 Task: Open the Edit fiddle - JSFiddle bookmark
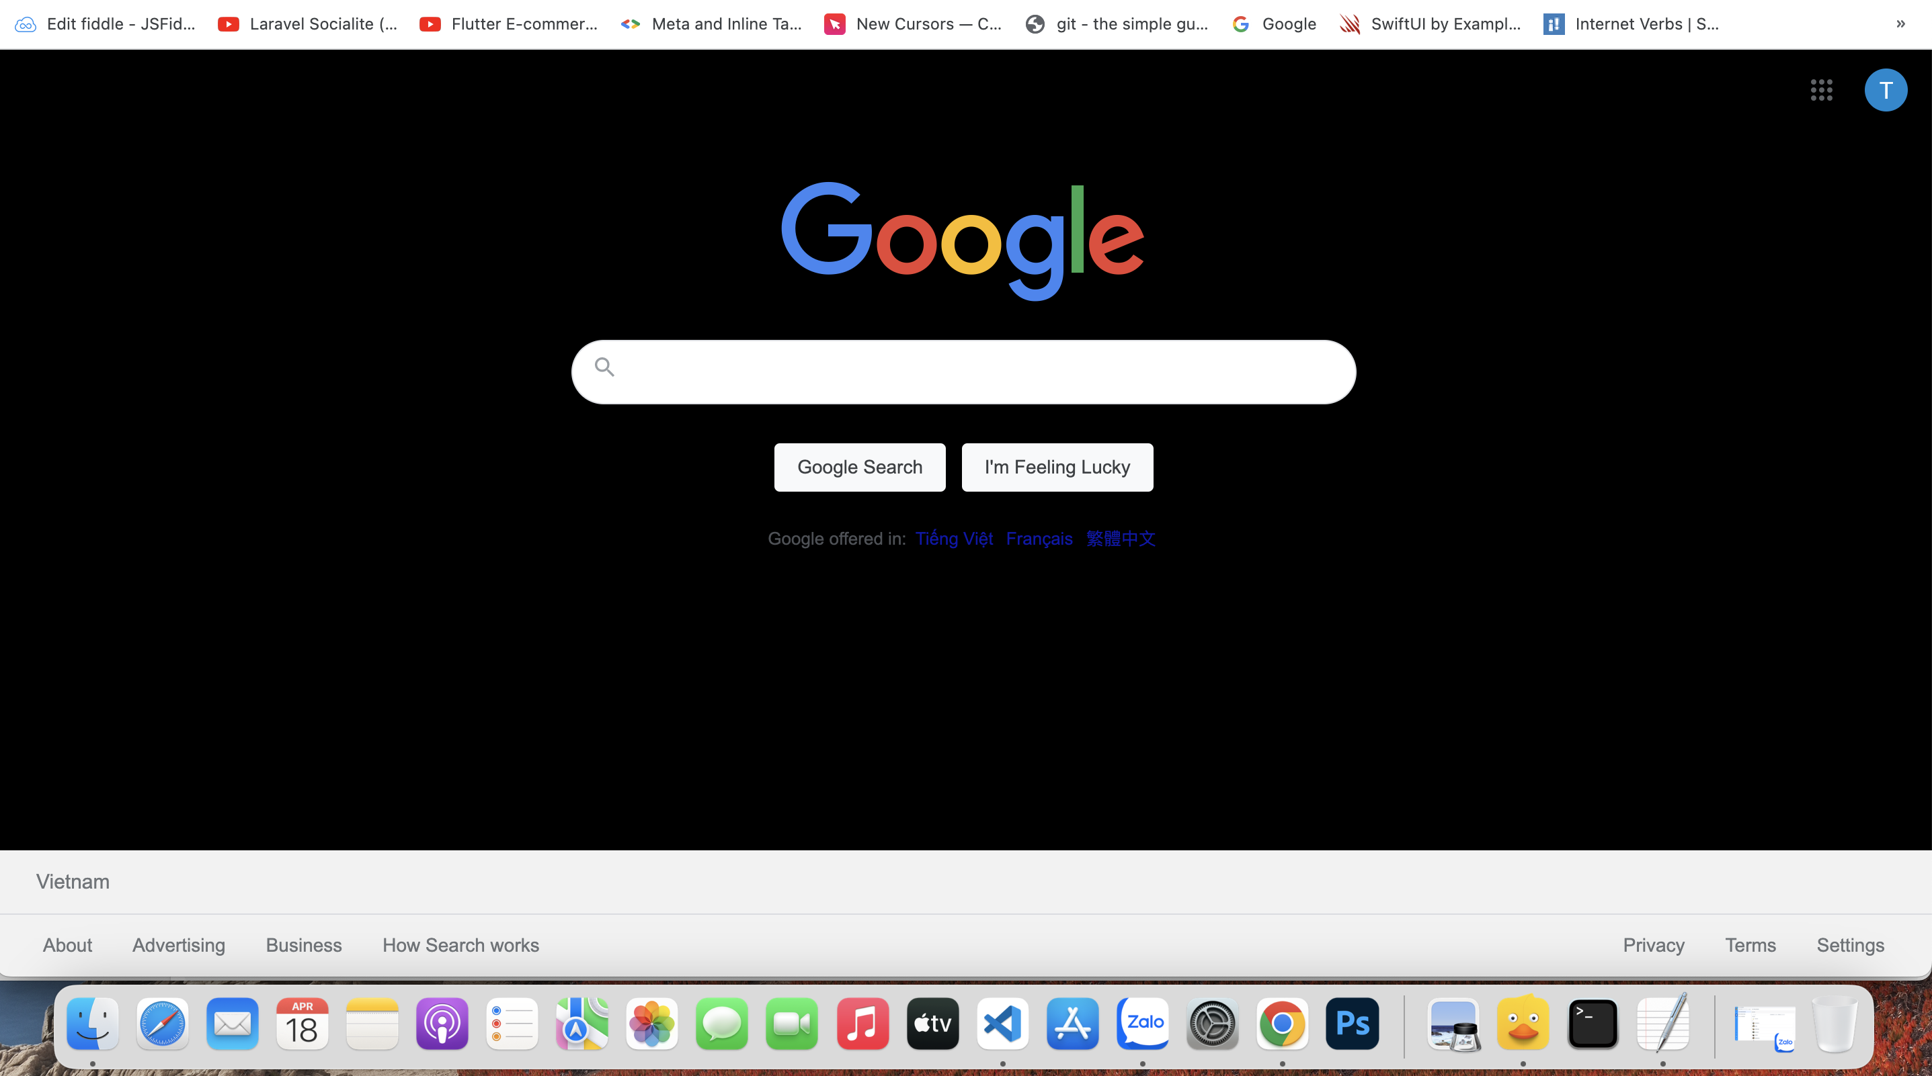point(105,24)
